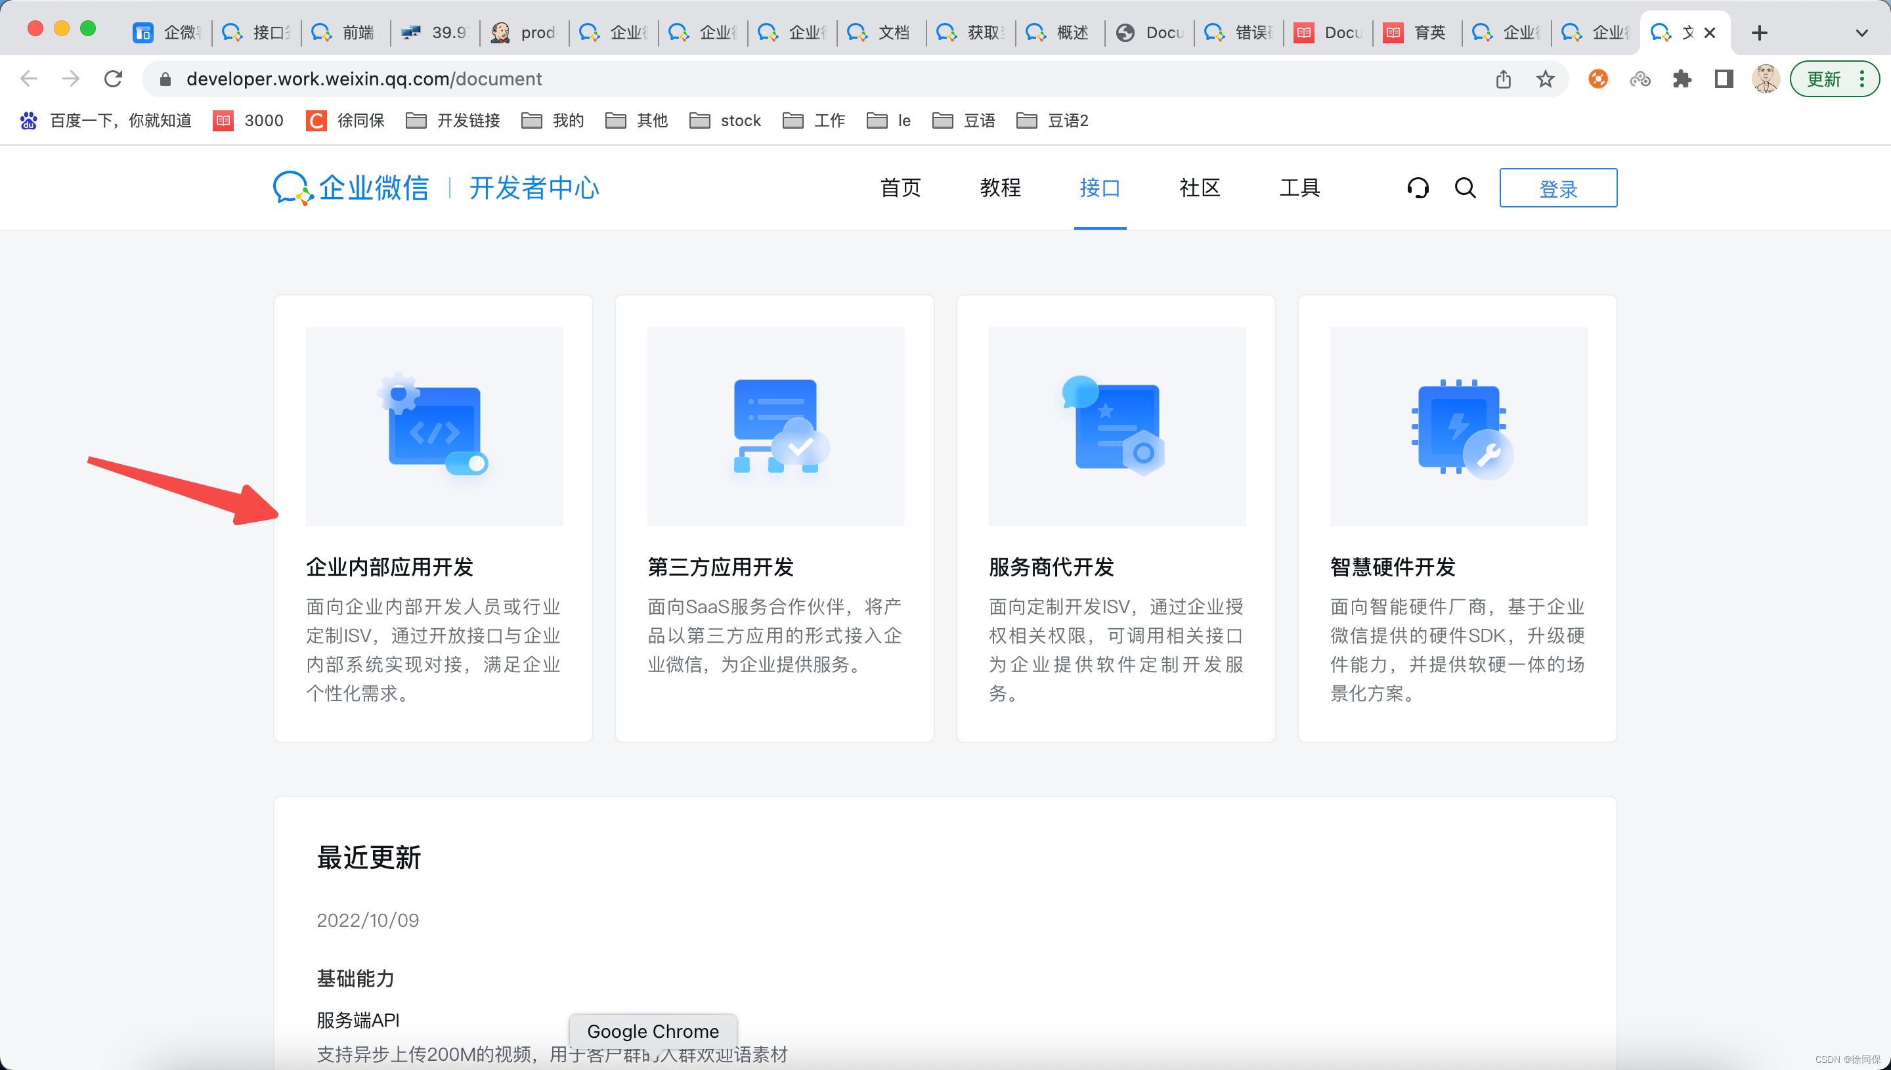Screen dimensions: 1891x1070
Task: Click the 登录 login button
Action: click(1558, 188)
